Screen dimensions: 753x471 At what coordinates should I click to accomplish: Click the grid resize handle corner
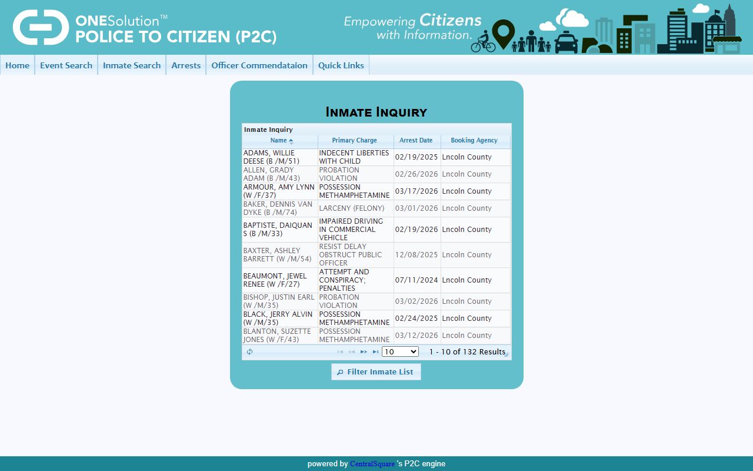(x=506, y=354)
